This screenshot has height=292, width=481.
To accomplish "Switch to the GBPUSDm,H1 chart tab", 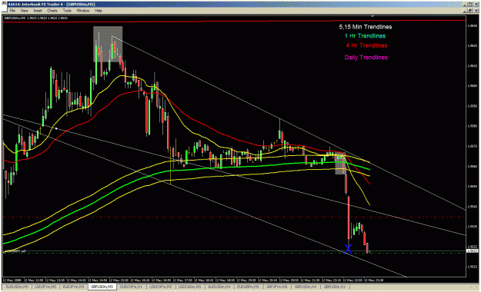I will 334,287.
